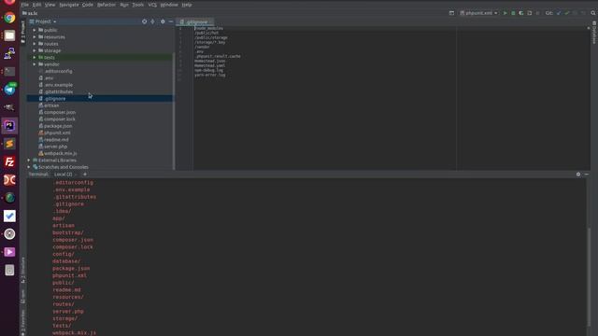Open the Refactor menu

click(x=107, y=5)
